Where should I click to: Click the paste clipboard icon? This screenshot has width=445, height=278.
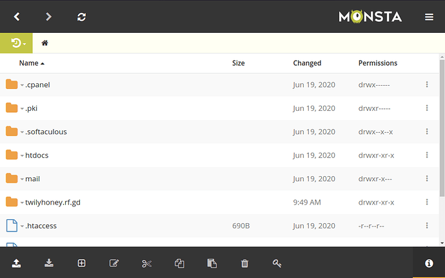pyautogui.click(x=212, y=263)
